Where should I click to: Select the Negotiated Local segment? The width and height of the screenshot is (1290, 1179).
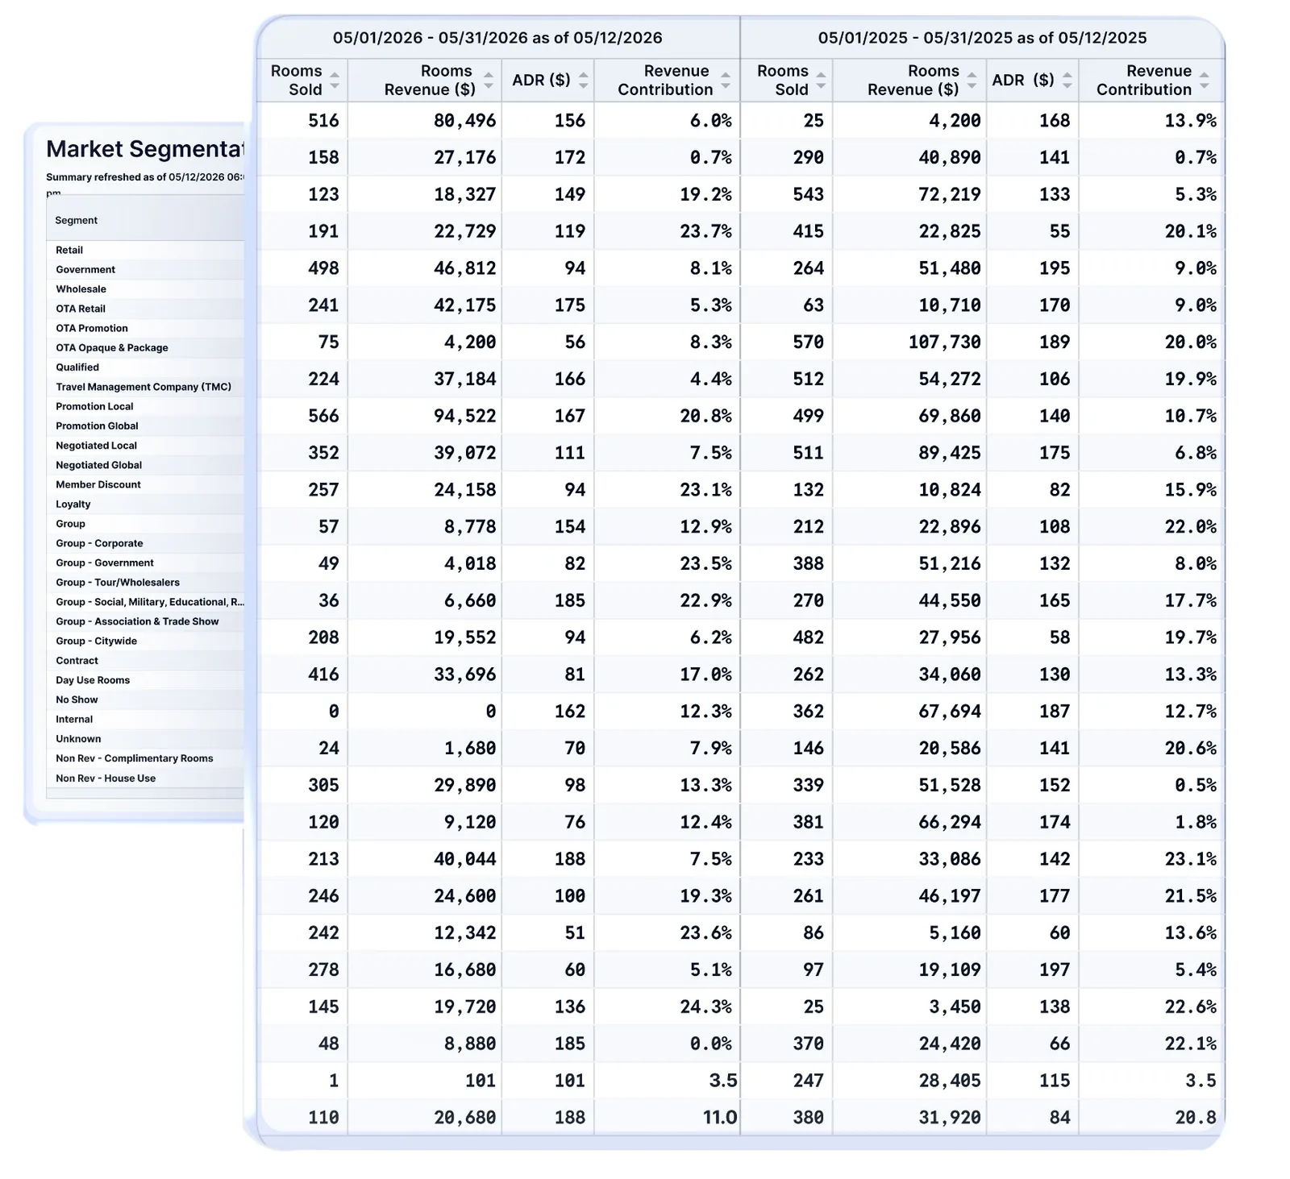tap(145, 446)
